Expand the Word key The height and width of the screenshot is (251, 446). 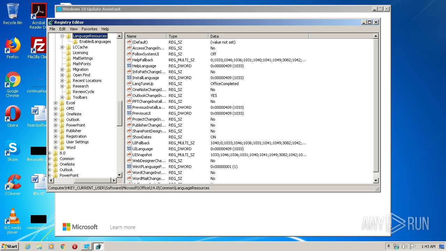56,147
